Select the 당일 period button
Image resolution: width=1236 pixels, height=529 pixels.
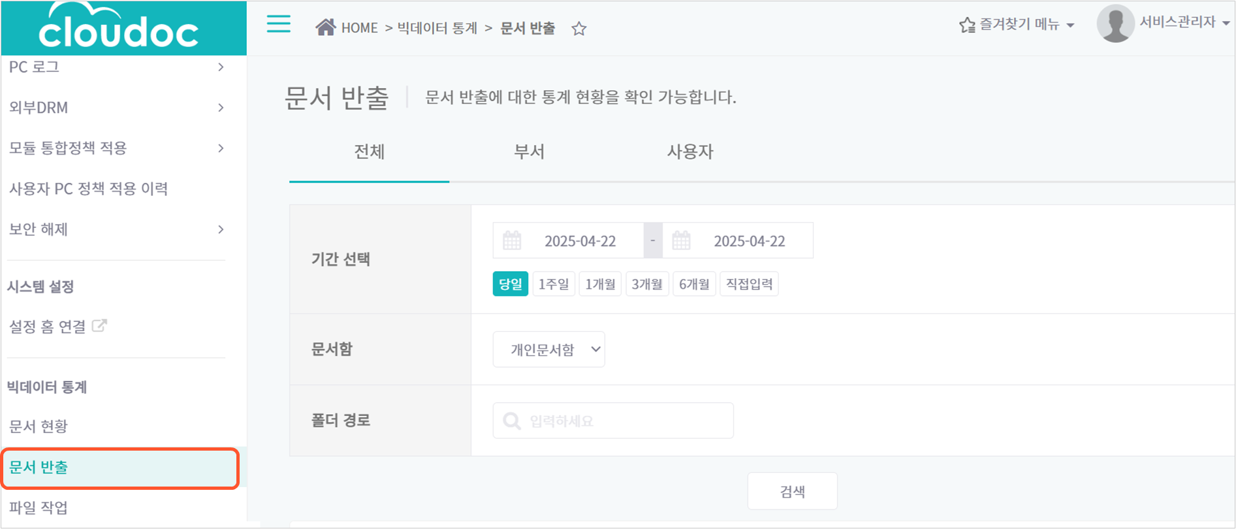click(x=511, y=284)
